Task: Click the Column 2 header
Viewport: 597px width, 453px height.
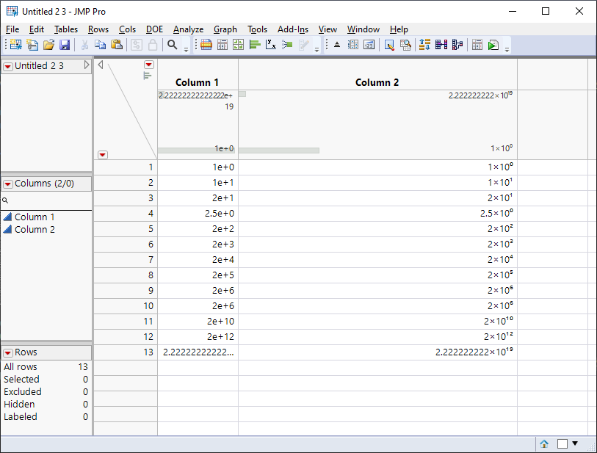Action: [x=377, y=82]
